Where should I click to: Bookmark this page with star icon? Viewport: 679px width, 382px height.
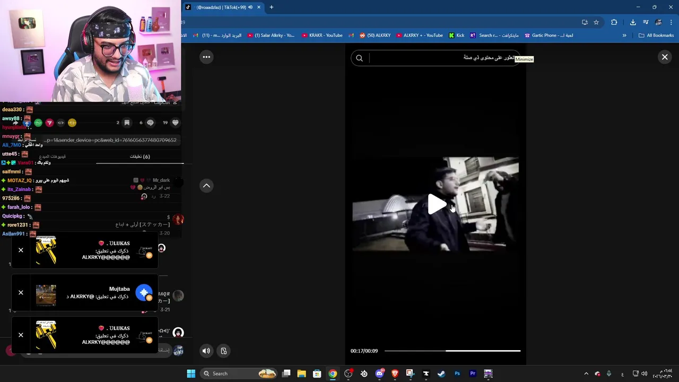coord(596,22)
